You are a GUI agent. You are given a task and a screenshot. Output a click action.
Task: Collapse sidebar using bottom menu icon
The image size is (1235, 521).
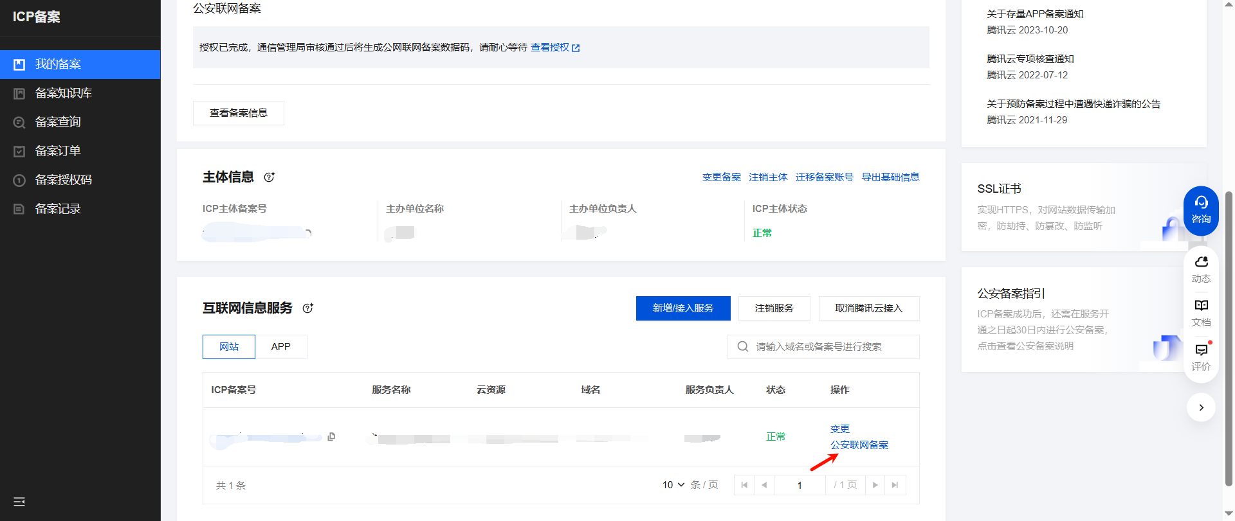(x=19, y=502)
